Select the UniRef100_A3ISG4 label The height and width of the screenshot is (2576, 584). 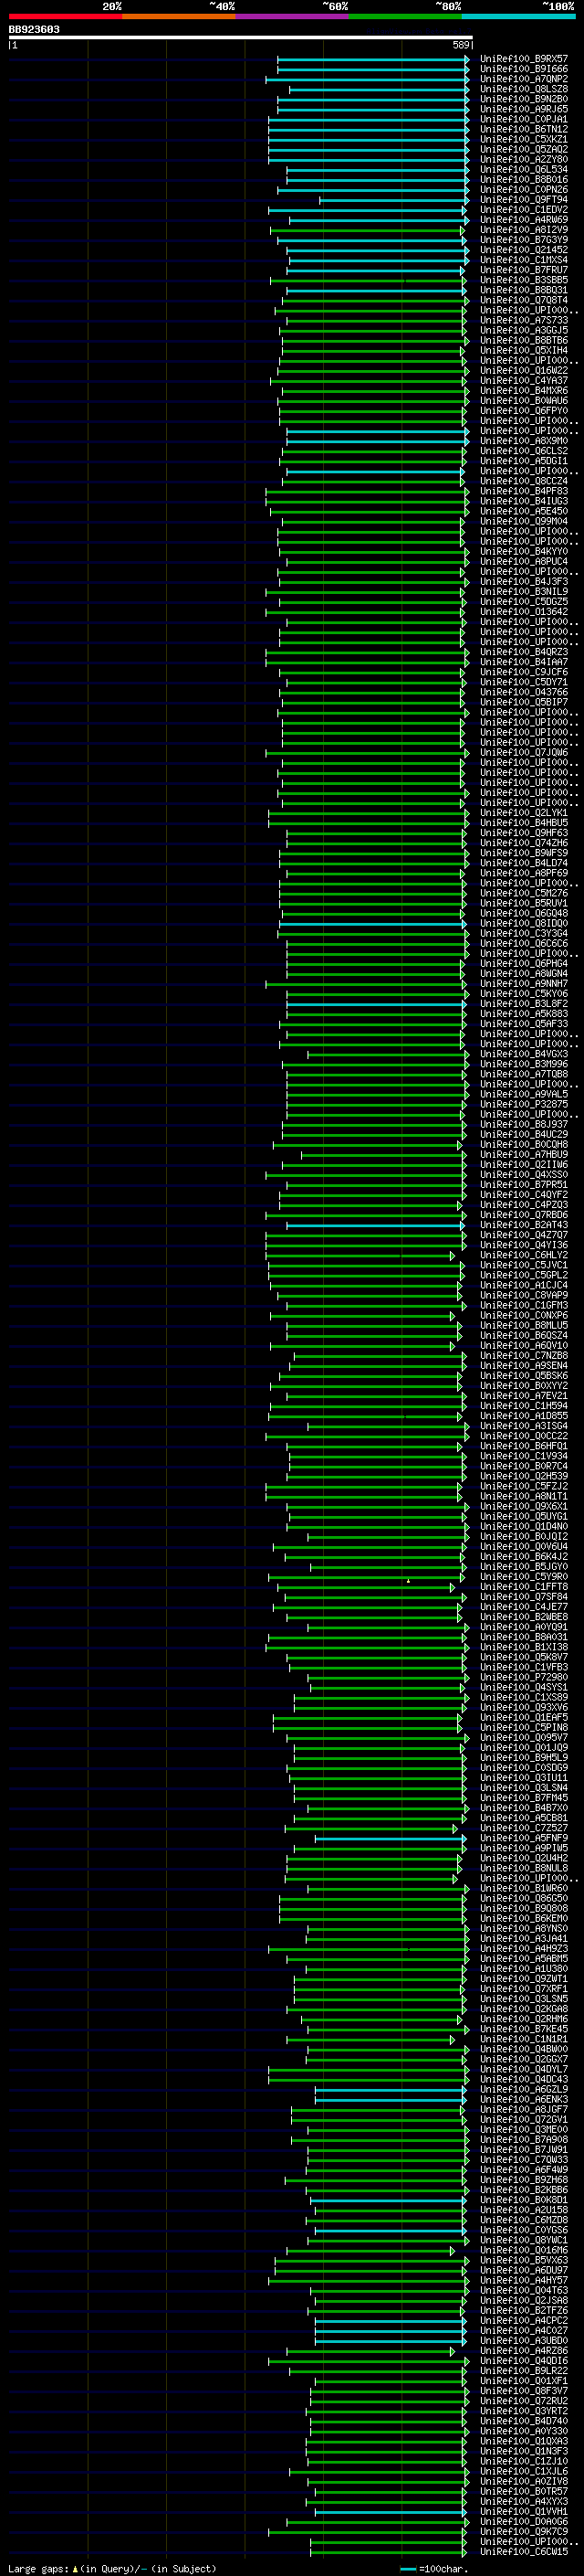pyautogui.click(x=523, y=1426)
